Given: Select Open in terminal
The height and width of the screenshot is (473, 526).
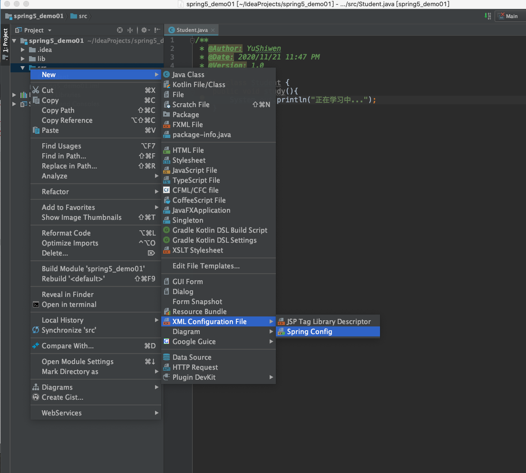Looking at the screenshot, I should coord(96,305).
